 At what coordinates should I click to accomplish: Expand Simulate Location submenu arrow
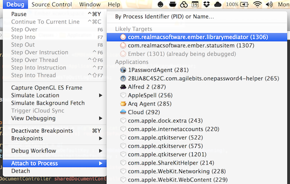(x=100, y=96)
